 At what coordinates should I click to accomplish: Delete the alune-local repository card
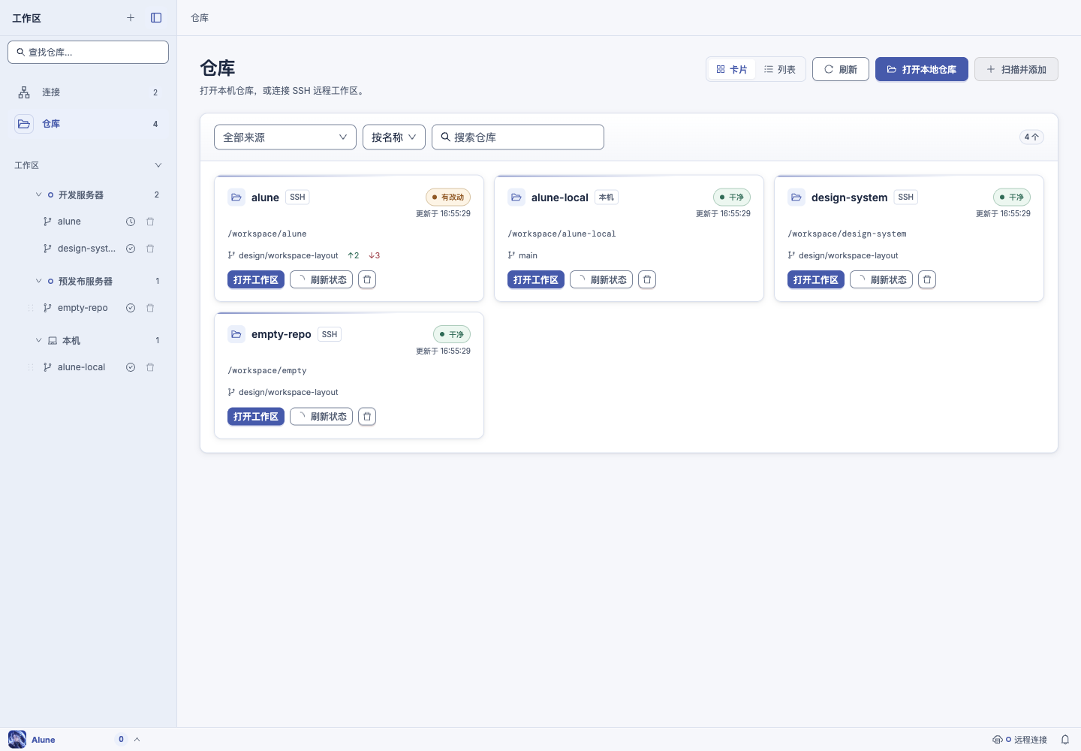[x=647, y=279]
